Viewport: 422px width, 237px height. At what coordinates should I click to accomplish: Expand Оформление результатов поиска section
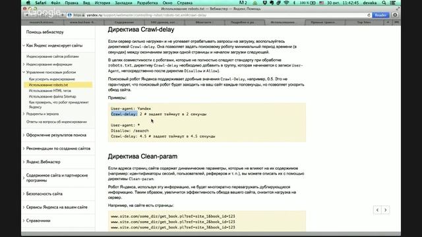click(x=24, y=135)
